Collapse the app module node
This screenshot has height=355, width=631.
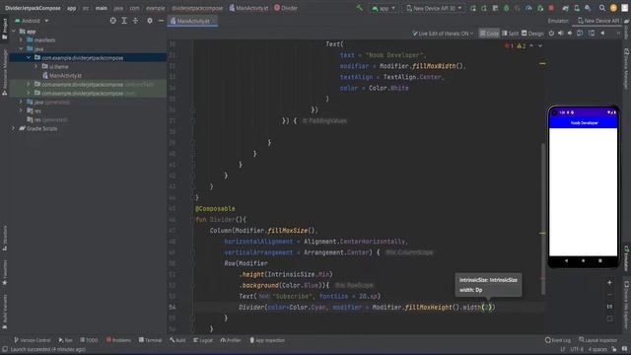(x=14, y=31)
